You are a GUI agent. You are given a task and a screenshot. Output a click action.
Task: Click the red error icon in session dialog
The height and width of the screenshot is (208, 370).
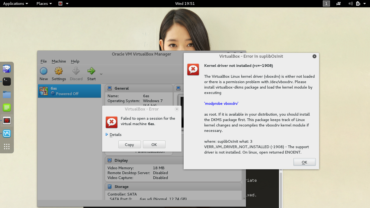point(112,122)
